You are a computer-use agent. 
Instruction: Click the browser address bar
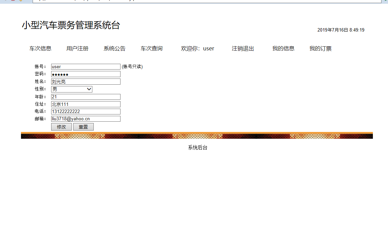(206, 1)
